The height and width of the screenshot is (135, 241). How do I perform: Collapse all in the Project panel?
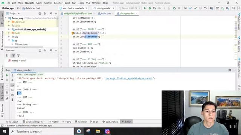tap(45, 13)
